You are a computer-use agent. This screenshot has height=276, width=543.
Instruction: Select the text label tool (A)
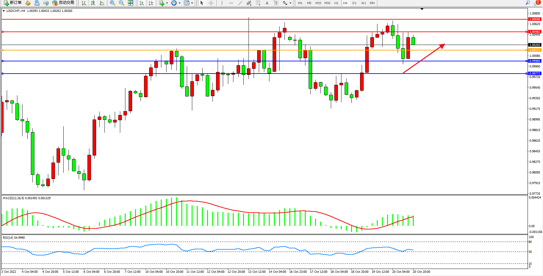[267, 3]
